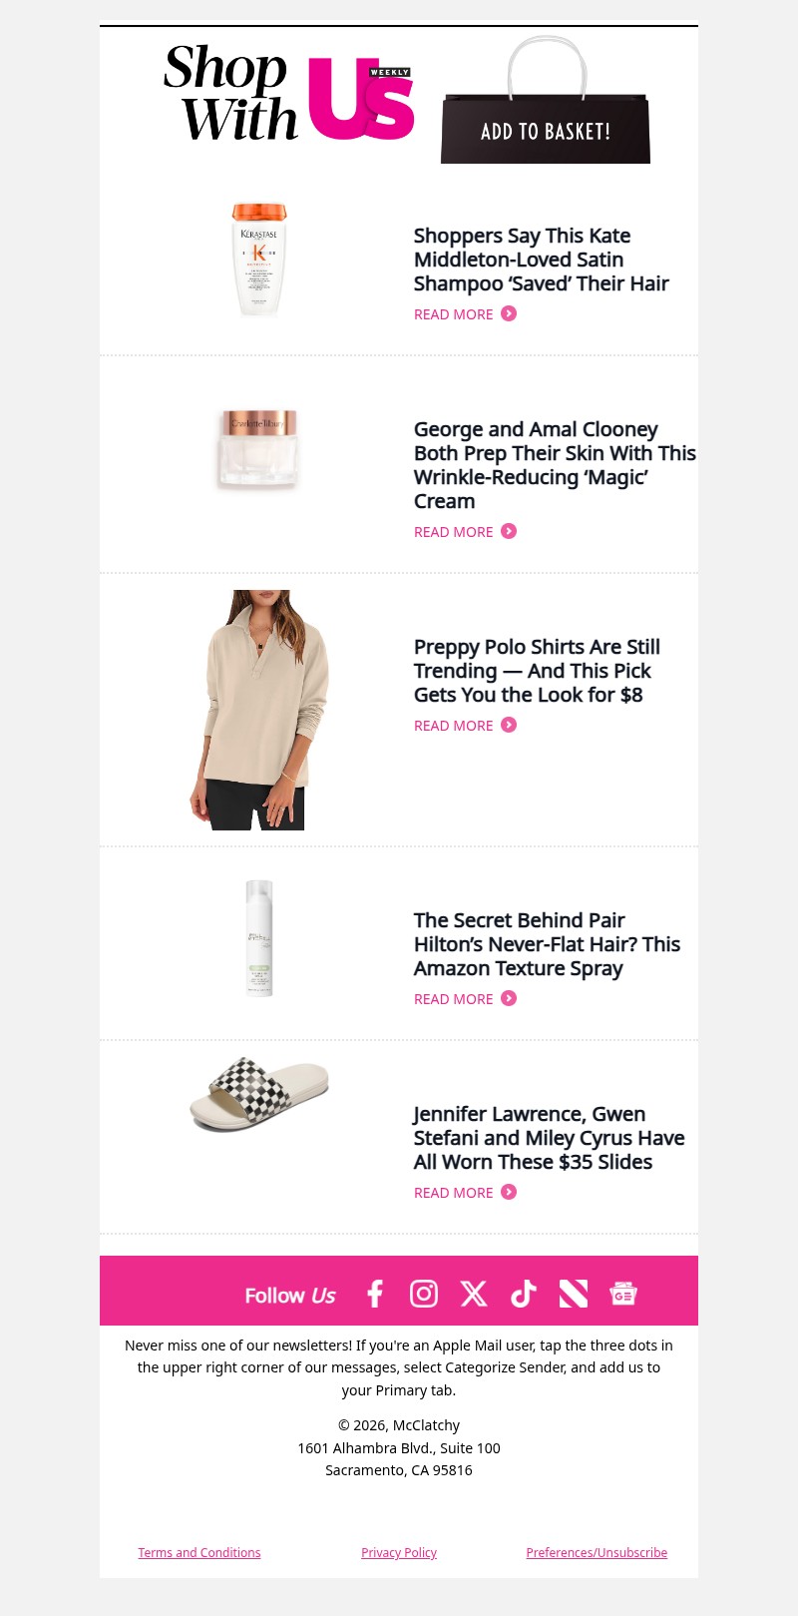
Task: Open the Instagram icon in footer
Action: [424, 1294]
